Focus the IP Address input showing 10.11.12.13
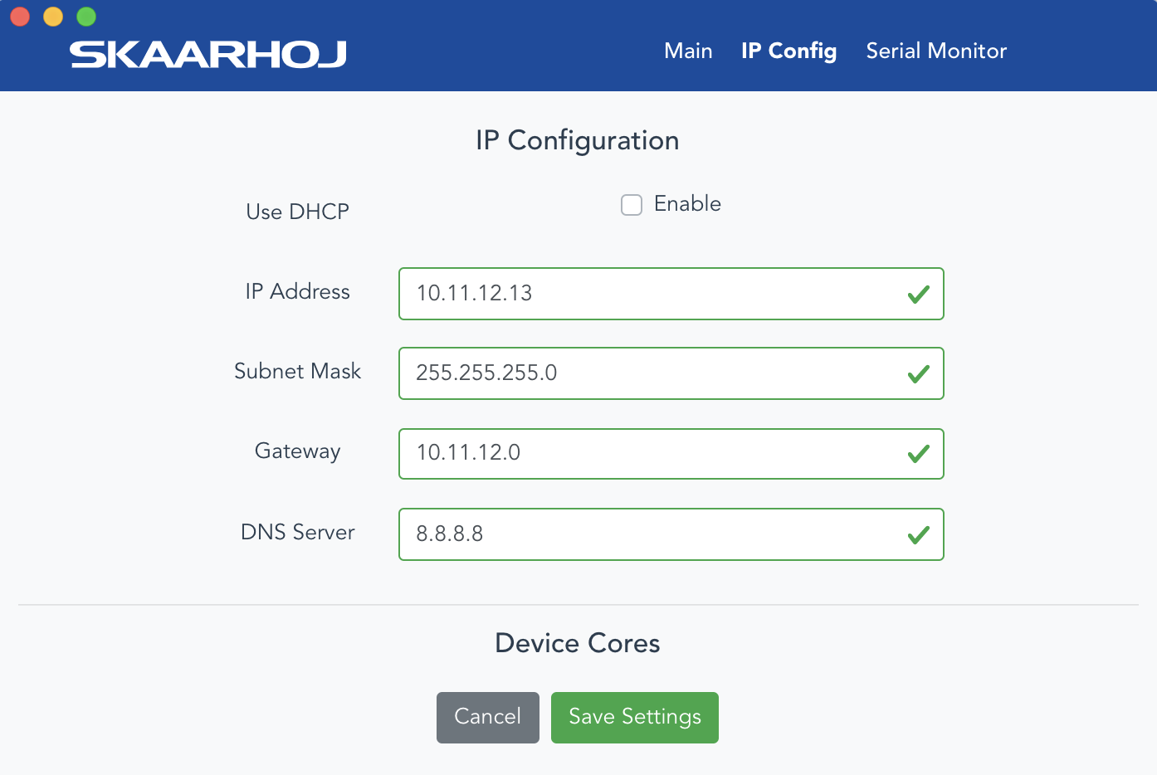 671,294
